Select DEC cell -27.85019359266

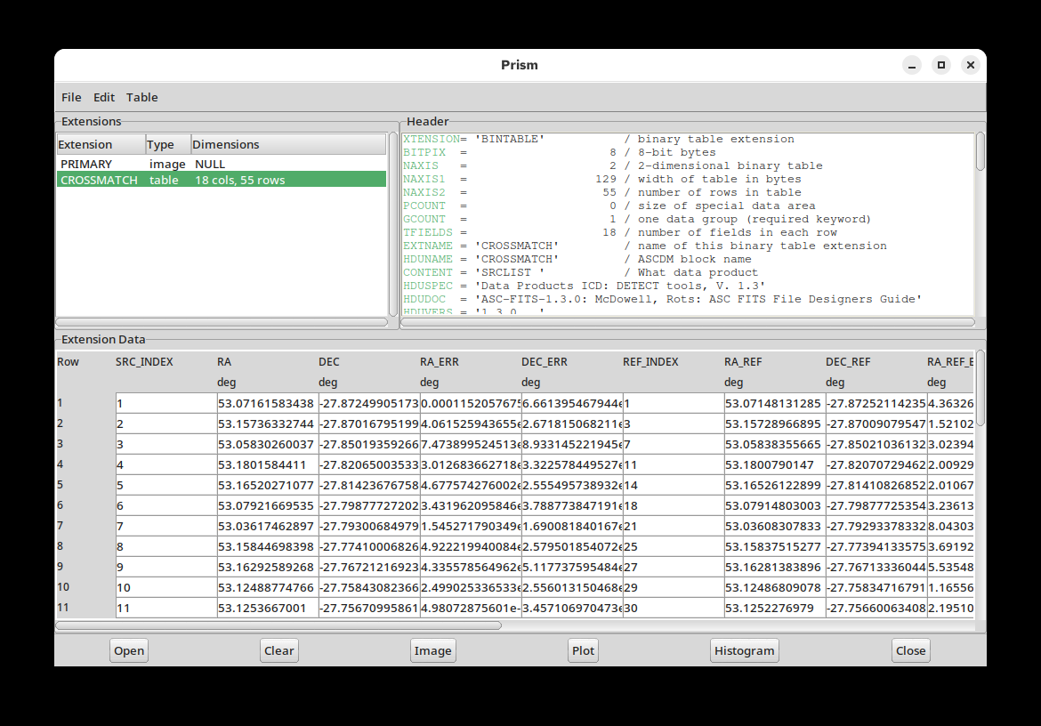tap(369, 445)
